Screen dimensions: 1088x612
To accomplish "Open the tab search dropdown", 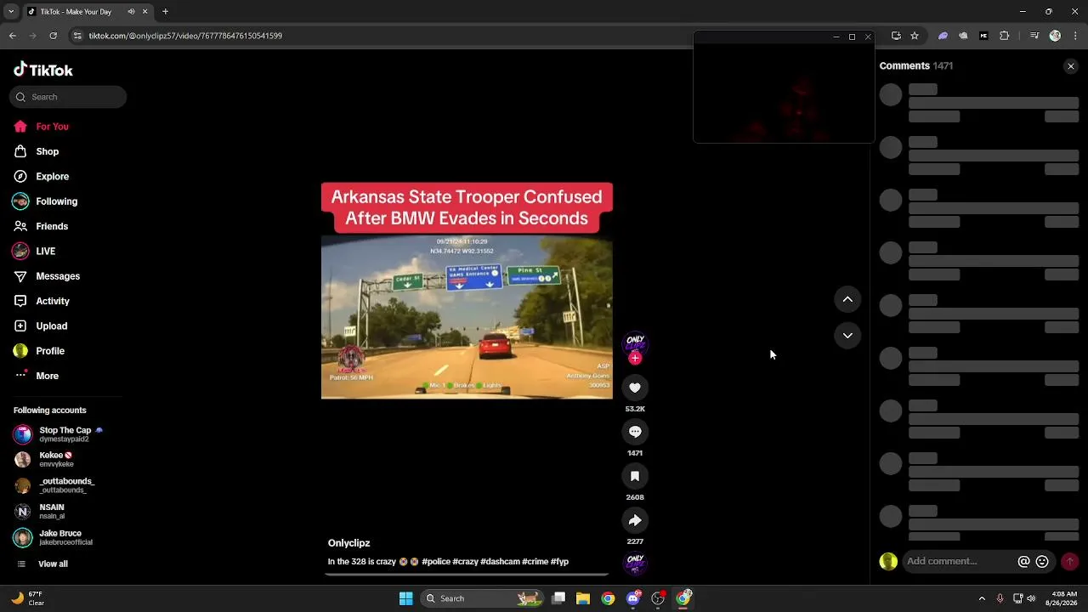I will point(10,12).
